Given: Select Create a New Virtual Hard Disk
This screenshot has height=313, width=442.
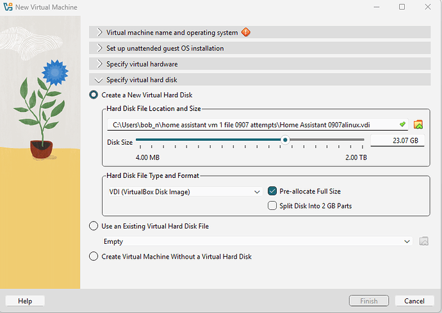Looking at the screenshot, I should coord(94,95).
